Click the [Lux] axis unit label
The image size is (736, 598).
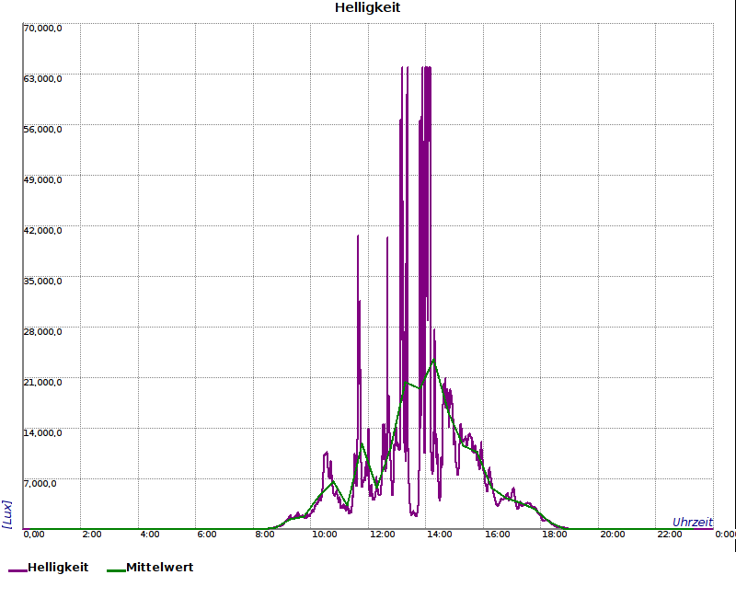(7, 514)
